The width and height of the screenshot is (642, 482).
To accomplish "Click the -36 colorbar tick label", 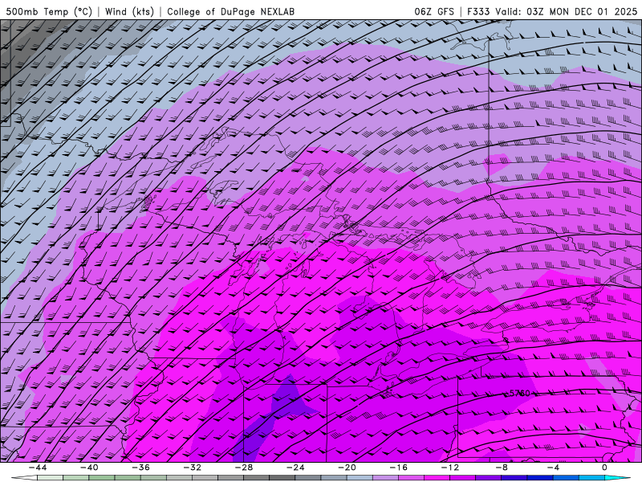I will [x=141, y=468].
